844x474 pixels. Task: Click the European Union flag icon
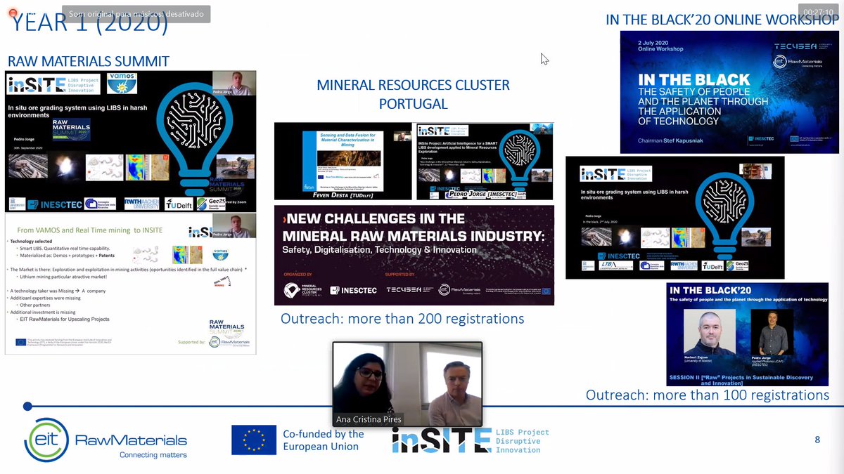click(254, 440)
